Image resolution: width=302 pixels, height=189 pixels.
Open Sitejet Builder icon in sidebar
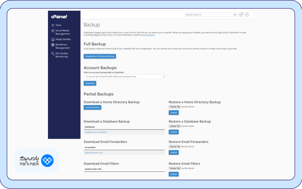(53, 39)
